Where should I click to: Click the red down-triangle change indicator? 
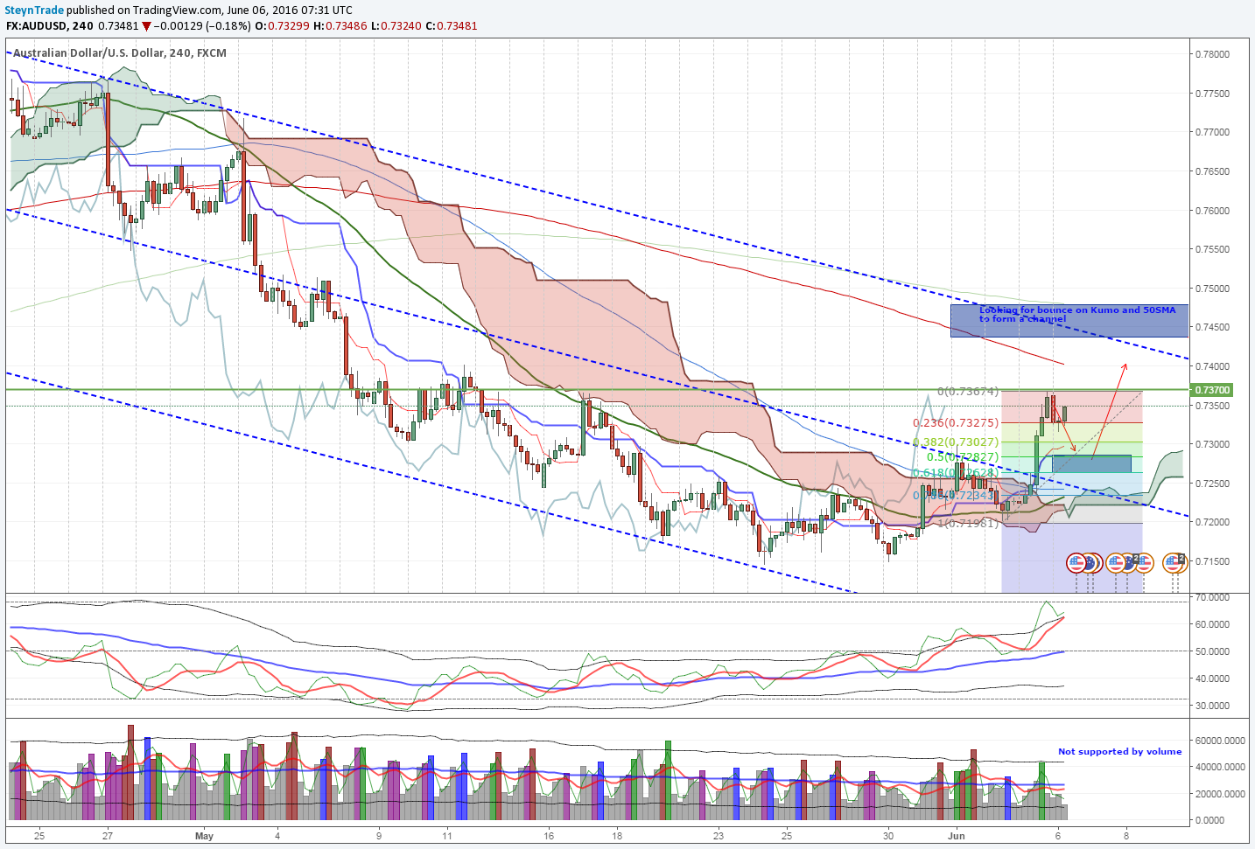click(x=147, y=26)
